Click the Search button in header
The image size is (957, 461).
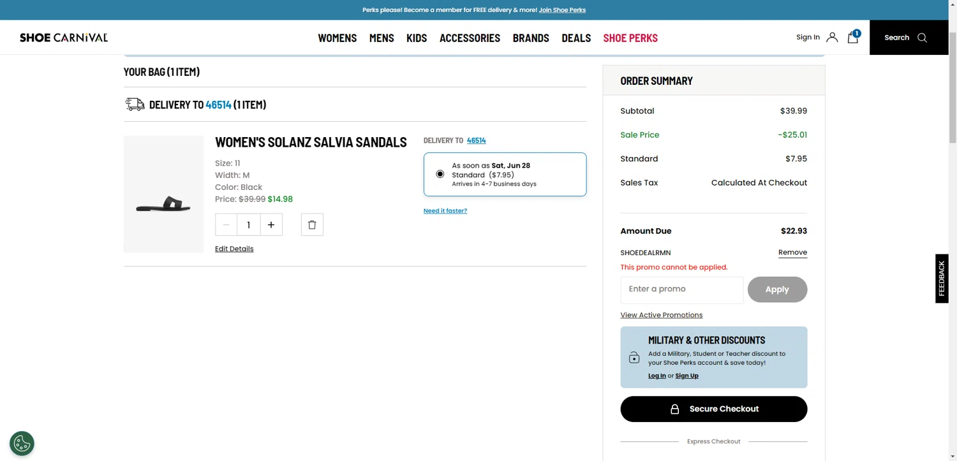click(x=909, y=38)
